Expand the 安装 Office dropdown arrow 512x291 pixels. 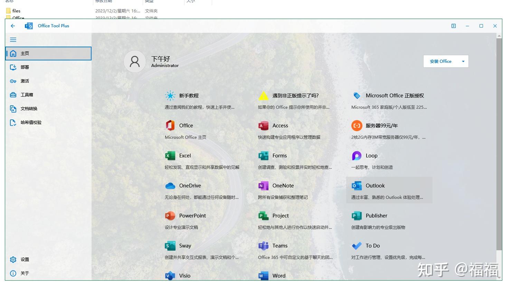tap(463, 61)
